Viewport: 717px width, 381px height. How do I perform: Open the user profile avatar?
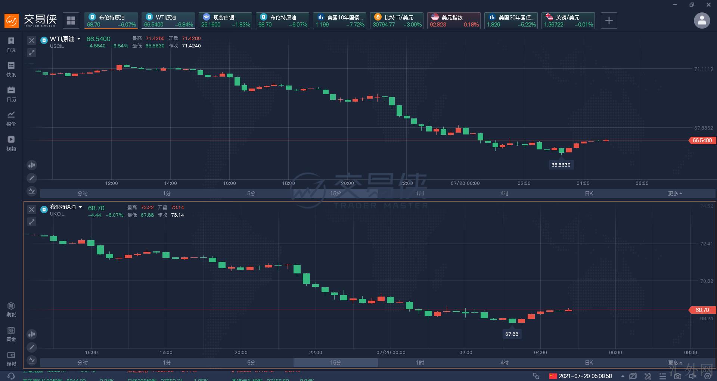[702, 21]
